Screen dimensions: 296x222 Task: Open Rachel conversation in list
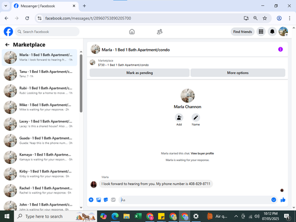[40, 191]
